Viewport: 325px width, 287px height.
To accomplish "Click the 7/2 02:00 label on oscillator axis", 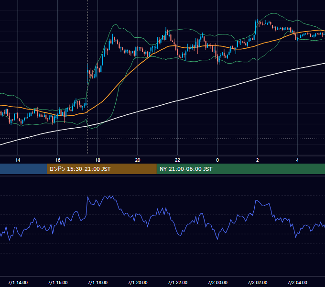I will pyautogui.click(x=258, y=283).
